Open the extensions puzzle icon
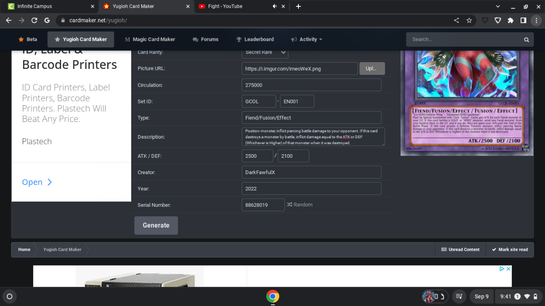The width and height of the screenshot is (545, 306). (x=510, y=20)
